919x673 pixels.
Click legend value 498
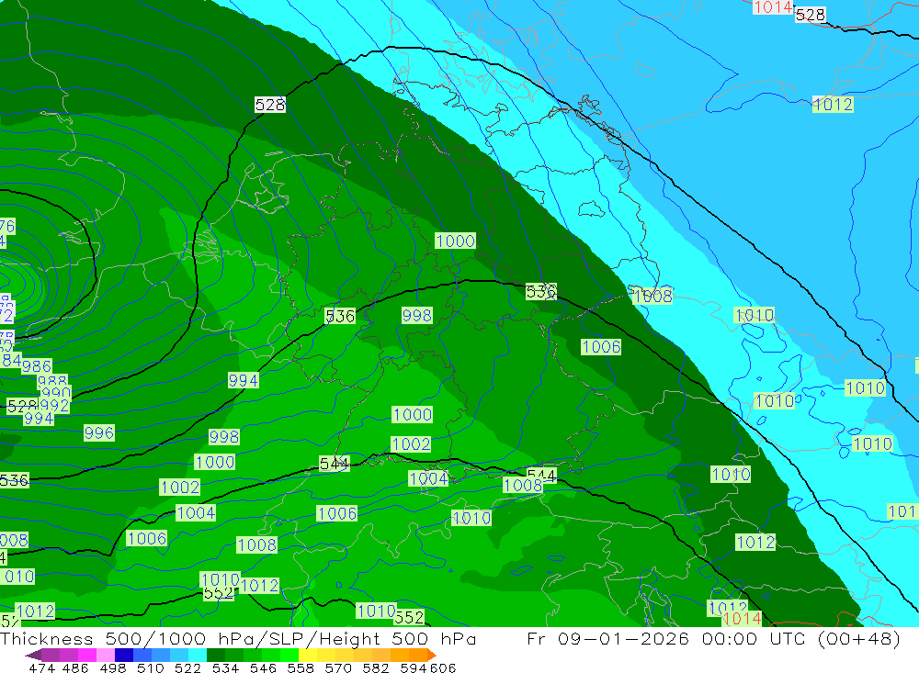[x=113, y=668]
